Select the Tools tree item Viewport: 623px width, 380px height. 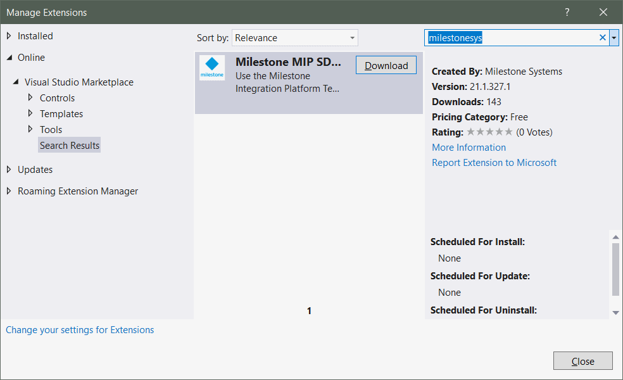pyautogui.click(x=51, y=130)
